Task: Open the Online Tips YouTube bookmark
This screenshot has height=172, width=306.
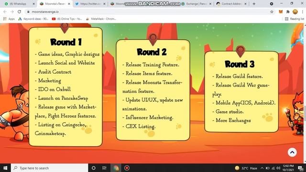Action: tap(67, 19)
